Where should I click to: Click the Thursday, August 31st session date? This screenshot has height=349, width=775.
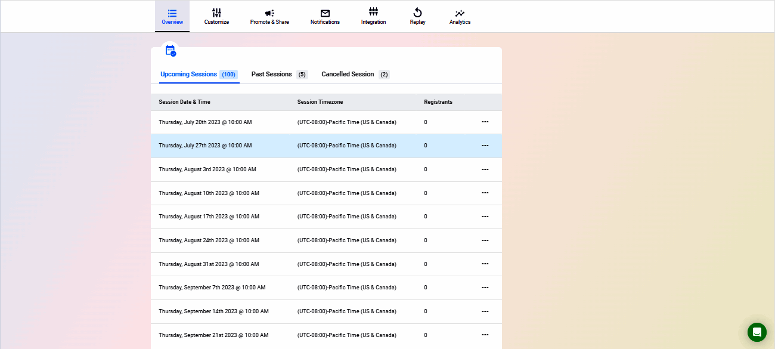coord(209,264)
